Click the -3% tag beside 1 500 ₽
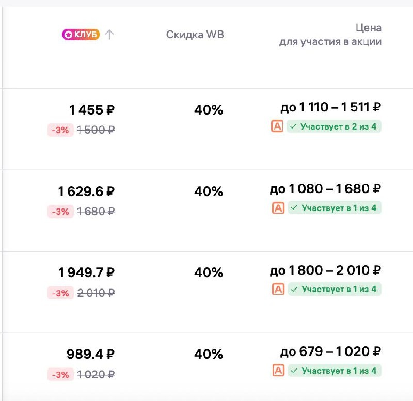This screenshot has width=413, height=401. [61, 130]
